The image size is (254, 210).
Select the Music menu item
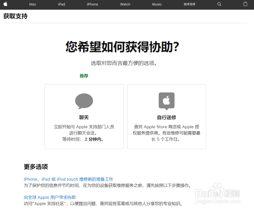(x=157, y=4)
